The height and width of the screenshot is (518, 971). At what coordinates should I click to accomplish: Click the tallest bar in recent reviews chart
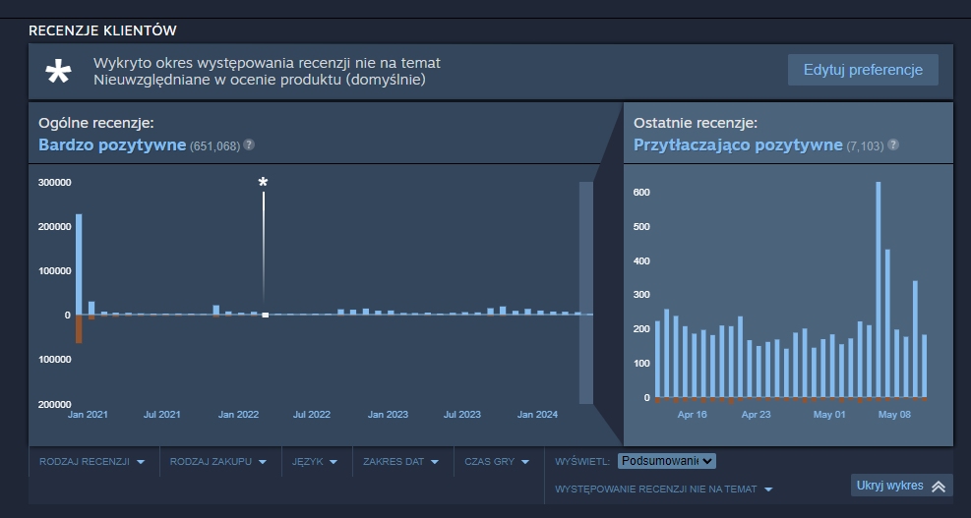coord(878,289)
